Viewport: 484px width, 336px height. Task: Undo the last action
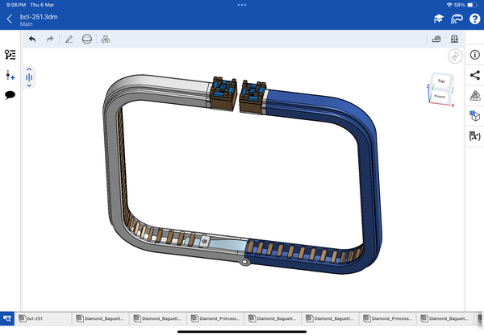32,39
